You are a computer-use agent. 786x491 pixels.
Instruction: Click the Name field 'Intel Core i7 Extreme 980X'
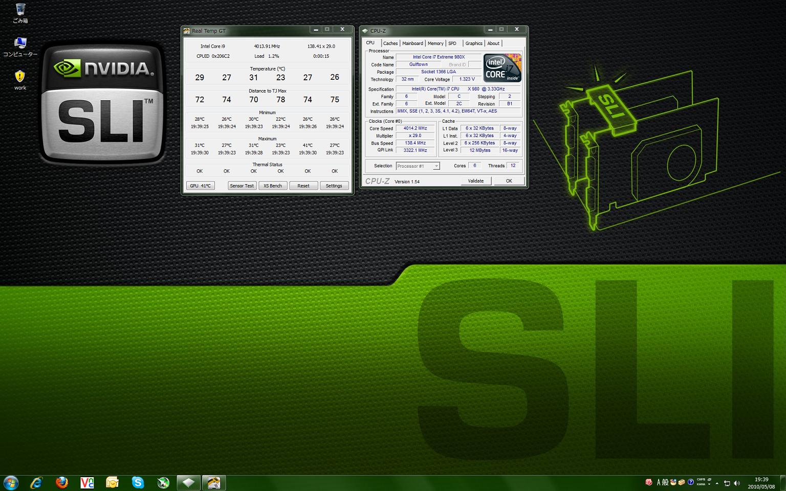[439, 57]
